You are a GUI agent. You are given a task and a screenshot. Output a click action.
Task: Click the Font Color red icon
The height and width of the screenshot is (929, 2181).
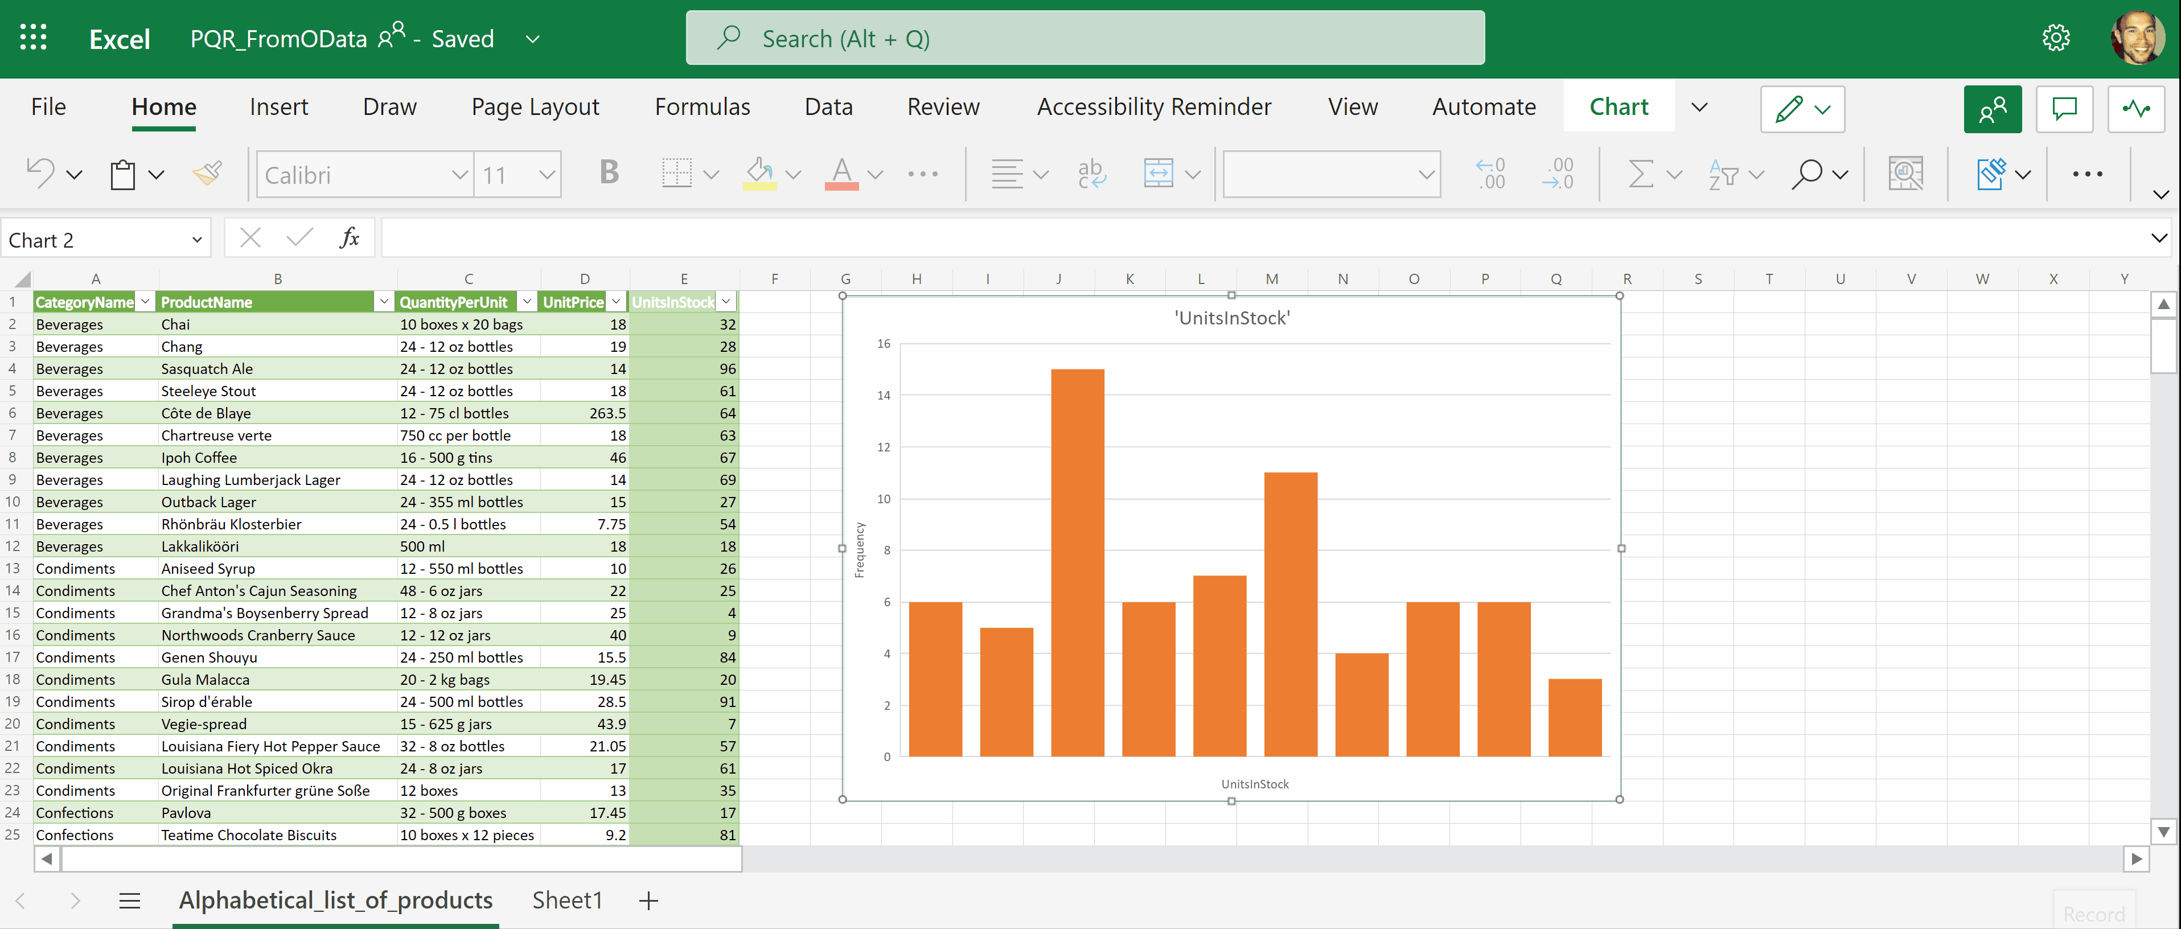(x=841, y=174)
